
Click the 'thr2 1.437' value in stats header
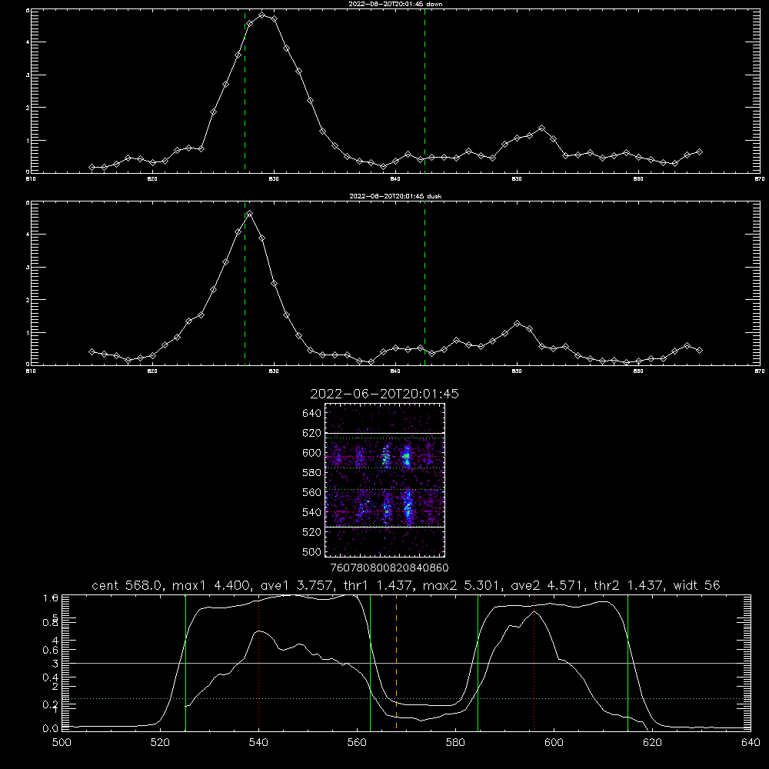pos(629,585)
